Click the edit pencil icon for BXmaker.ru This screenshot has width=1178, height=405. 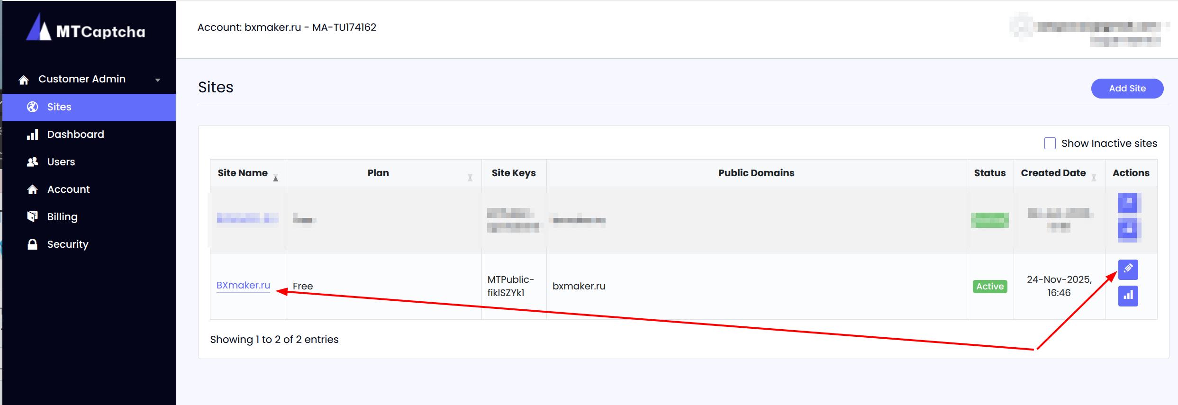click(x=1128, y=270)
